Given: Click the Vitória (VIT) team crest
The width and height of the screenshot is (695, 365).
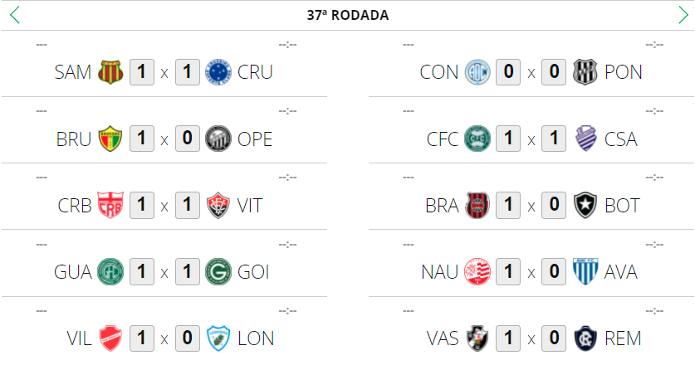Looking at the screenshot, I should pos(218,205).
